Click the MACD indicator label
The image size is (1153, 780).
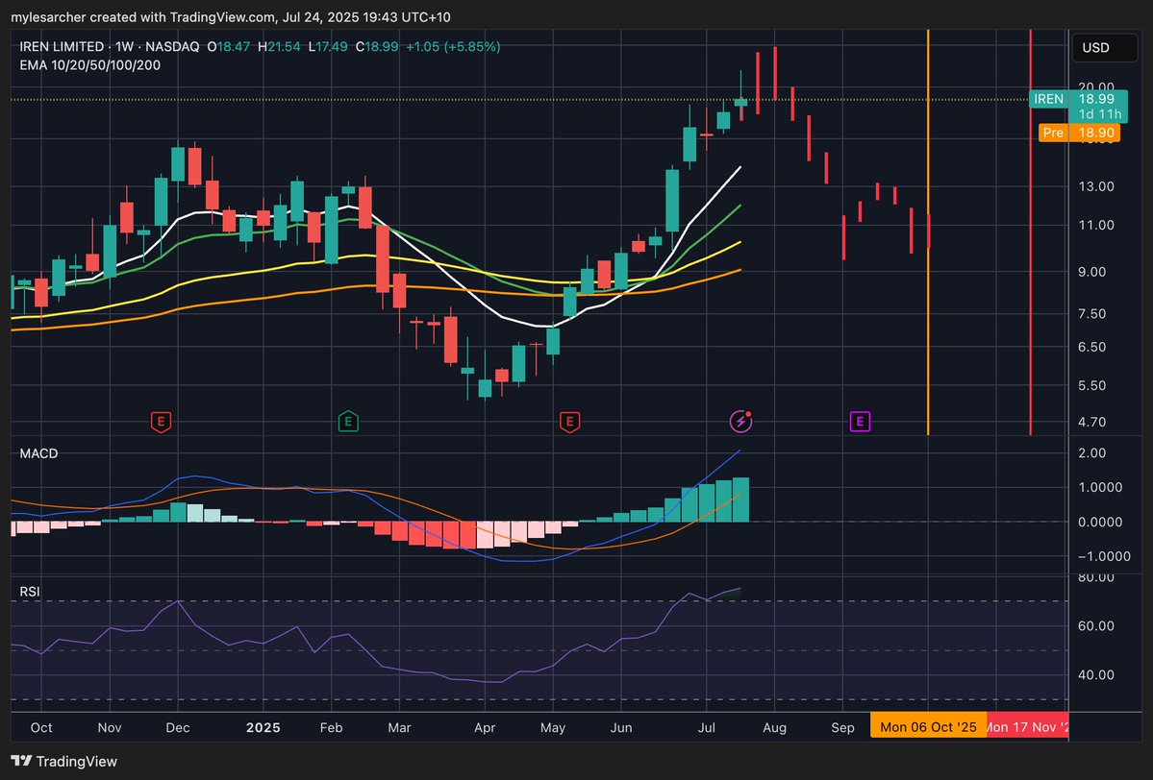click(x=39, y=454)
